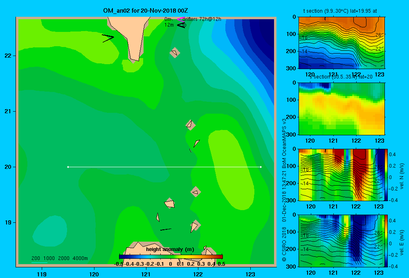Click the height anomaly color bar
The width and height of the screenshot is (409, 278).
click(171, 257)
